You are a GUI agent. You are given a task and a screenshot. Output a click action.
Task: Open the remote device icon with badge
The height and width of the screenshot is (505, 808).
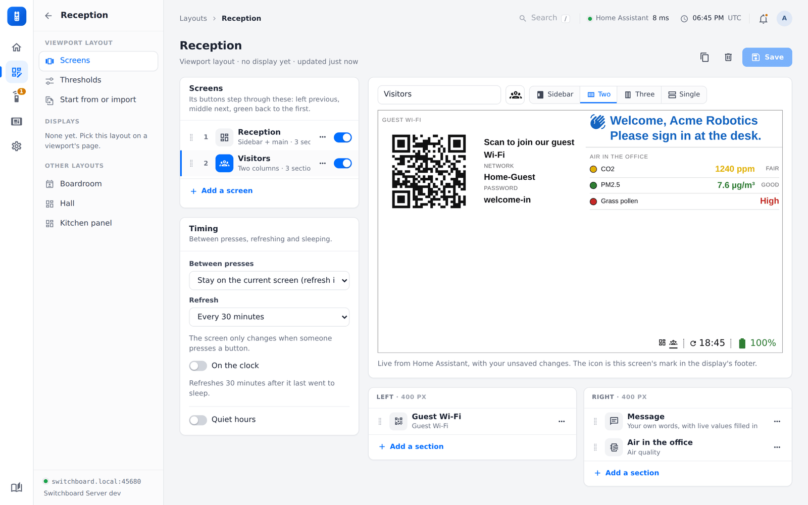pos(17,96)
